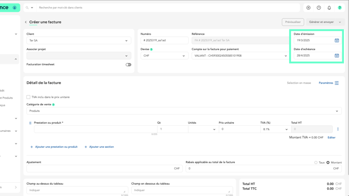Select the Montant radio option

point(328,163)
